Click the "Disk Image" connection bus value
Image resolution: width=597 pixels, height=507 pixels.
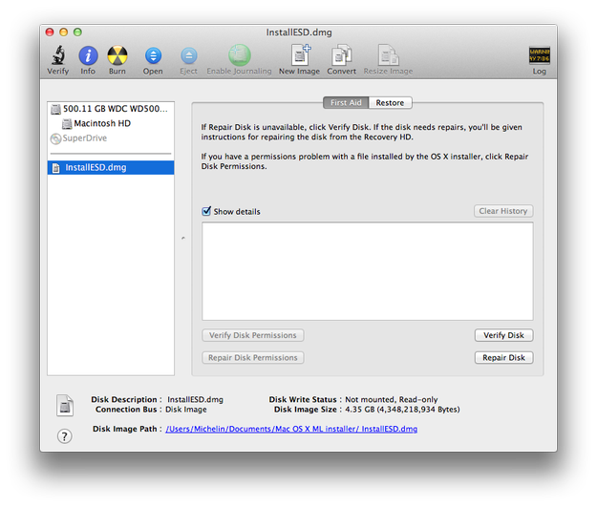click(x=186, y=410)
